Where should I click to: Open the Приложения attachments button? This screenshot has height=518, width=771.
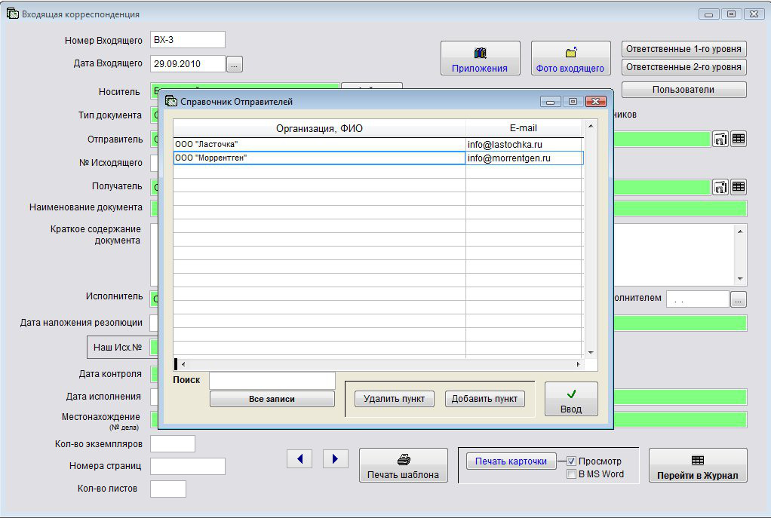480,59
